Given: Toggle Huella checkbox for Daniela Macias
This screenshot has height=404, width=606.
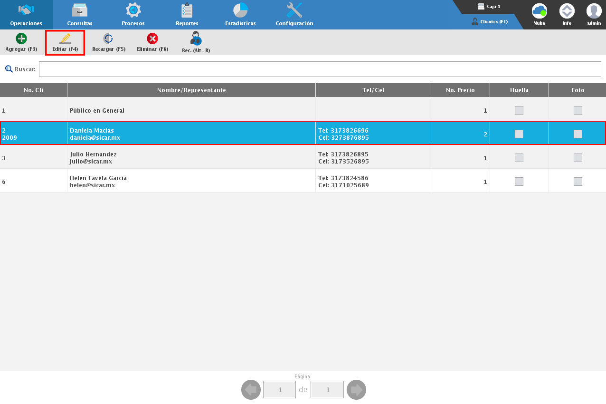Looking at the screenshot, I should [519, 134].
